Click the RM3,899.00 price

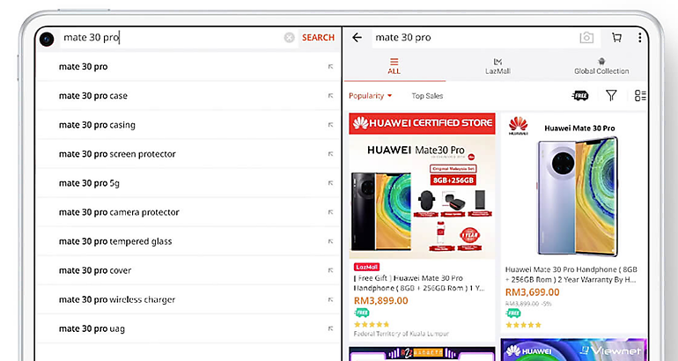click(381, 300)
